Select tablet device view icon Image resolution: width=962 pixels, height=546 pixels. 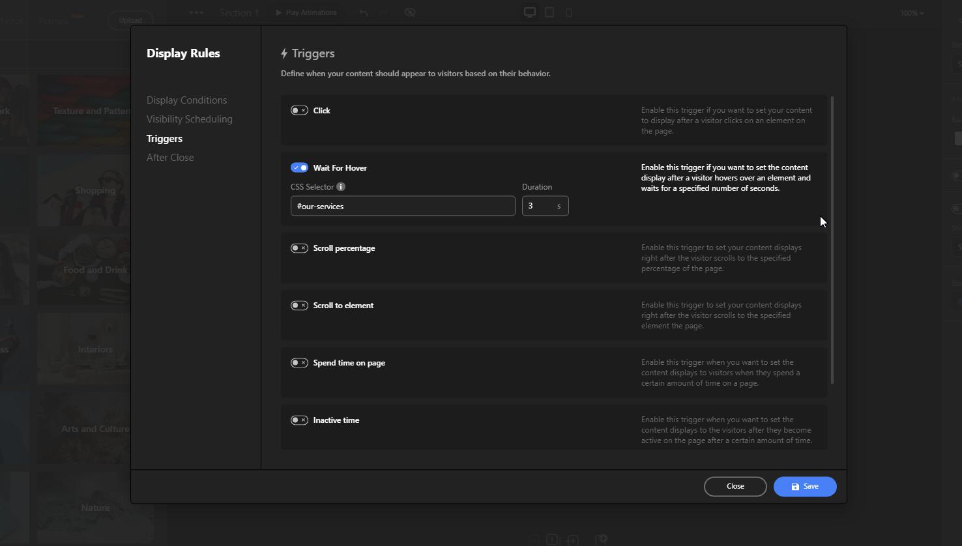549,12
